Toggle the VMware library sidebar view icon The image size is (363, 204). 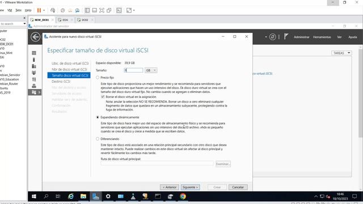coord(87,10)
